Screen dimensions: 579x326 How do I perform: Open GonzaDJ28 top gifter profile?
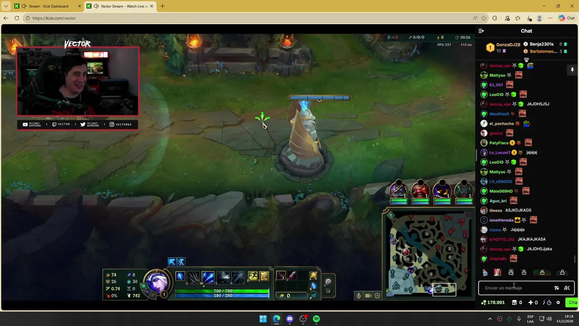[508, 45]
